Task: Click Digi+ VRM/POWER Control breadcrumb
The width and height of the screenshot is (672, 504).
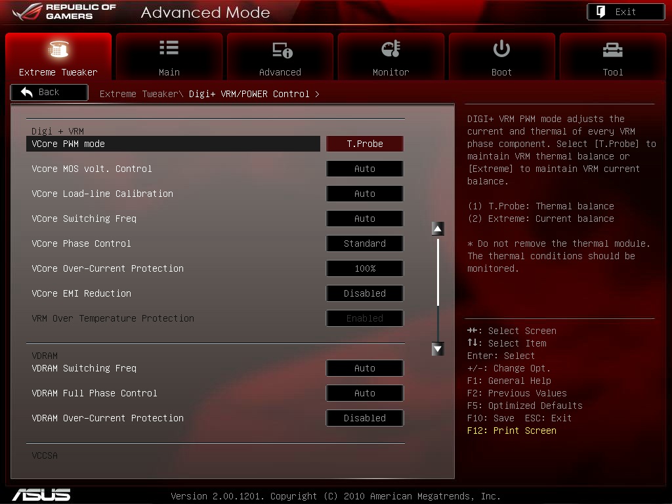Action: [249, 94]
